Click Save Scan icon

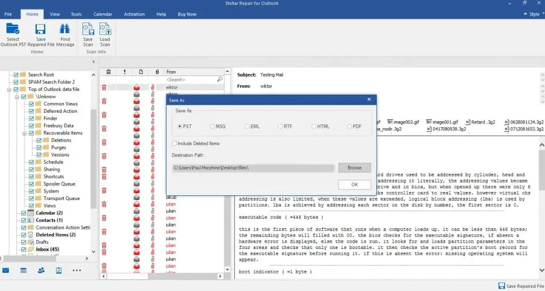point(88,29)
